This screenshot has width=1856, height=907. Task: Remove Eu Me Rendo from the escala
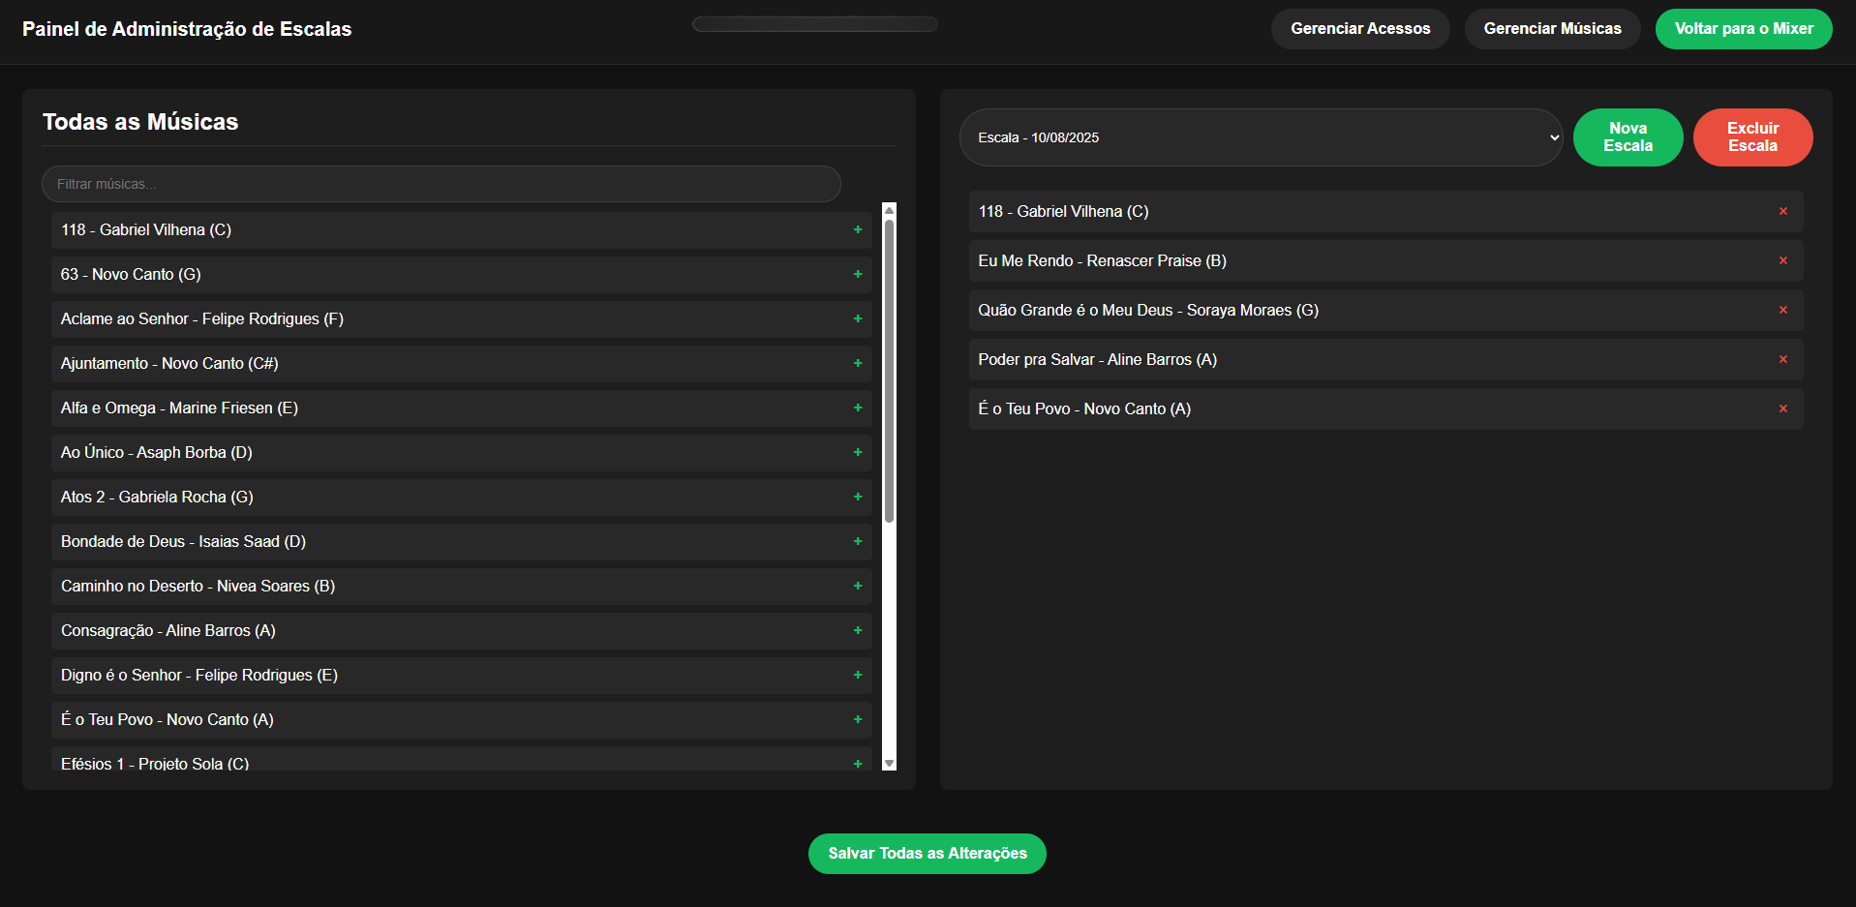pos(1782,261)
